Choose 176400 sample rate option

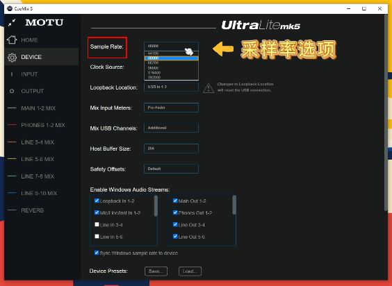[x=171, y=72]
